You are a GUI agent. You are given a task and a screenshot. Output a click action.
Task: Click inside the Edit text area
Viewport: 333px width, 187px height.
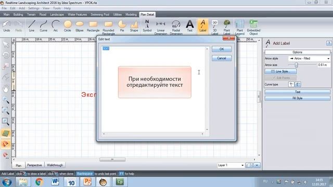click(153, 89)
